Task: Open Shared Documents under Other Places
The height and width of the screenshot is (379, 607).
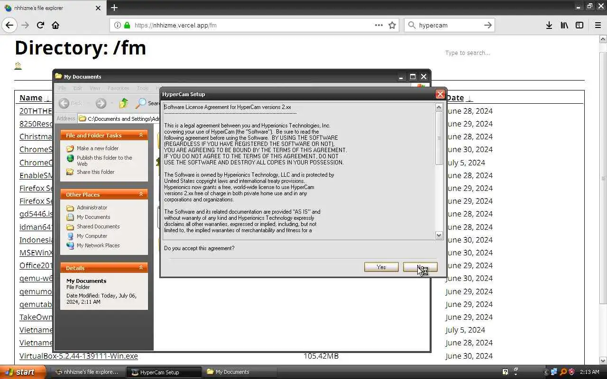Action: (98, 226)
